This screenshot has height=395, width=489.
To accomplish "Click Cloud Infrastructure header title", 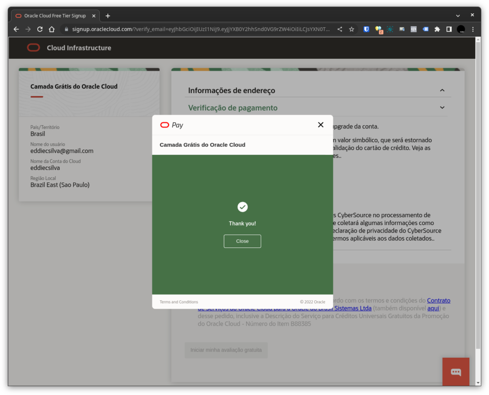I will pos(79,48).
